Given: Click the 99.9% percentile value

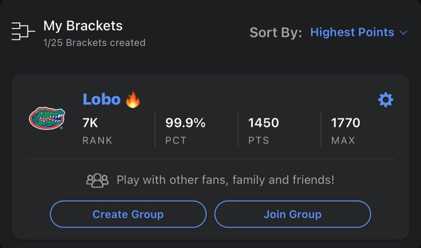Looking at the screenshot, I should click(185, 123).
